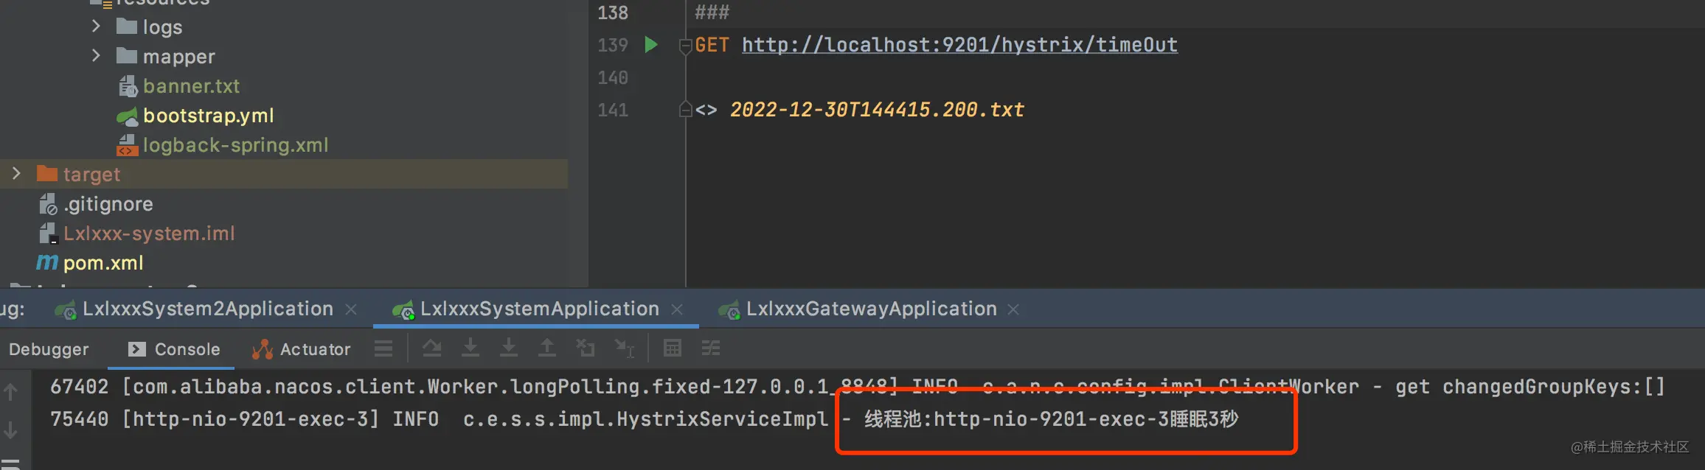The height and width of the screenshot is (470, 1705).
Task: Click line number 138 in gutter
Action: pyautogui.click(x=613, y=13)
